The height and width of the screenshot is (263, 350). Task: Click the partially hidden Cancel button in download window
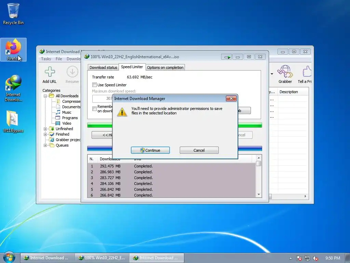tap(245, 135)
